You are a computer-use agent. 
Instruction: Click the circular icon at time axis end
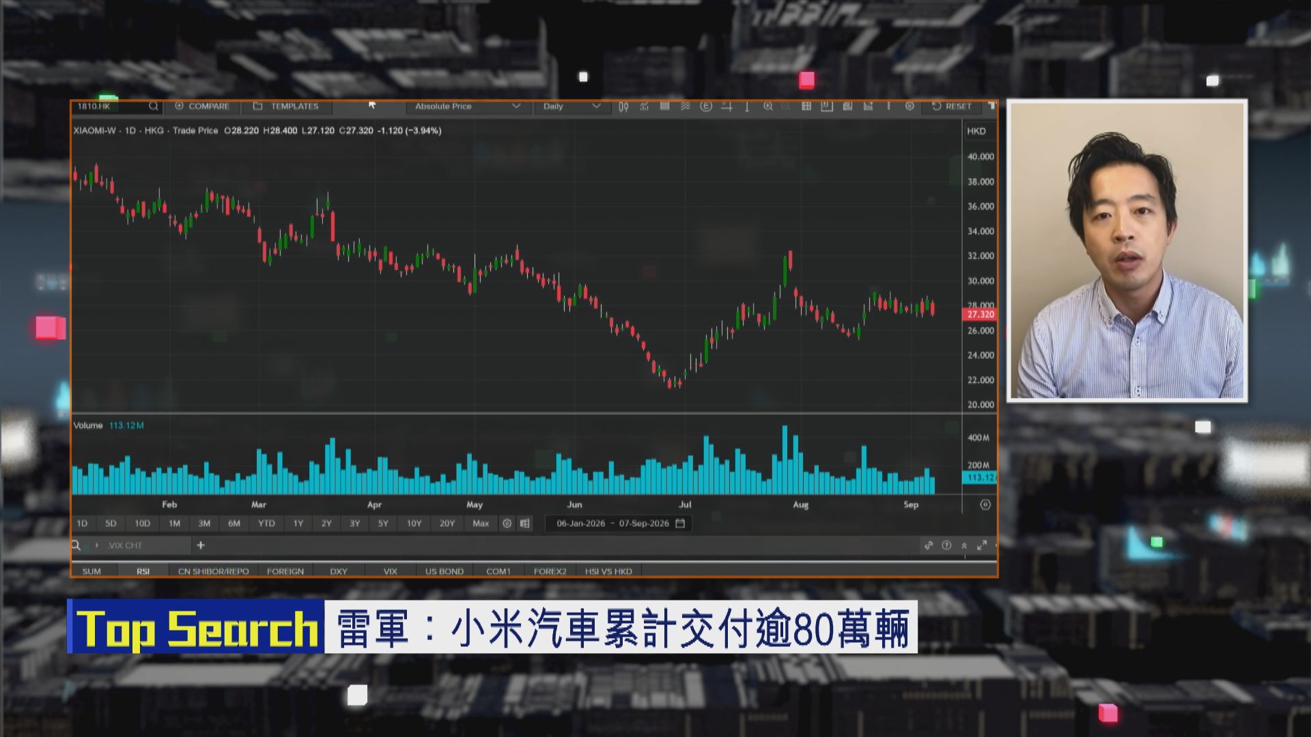tap(985, 505)
